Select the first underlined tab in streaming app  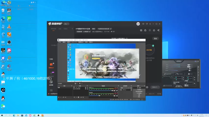(54, 29)
